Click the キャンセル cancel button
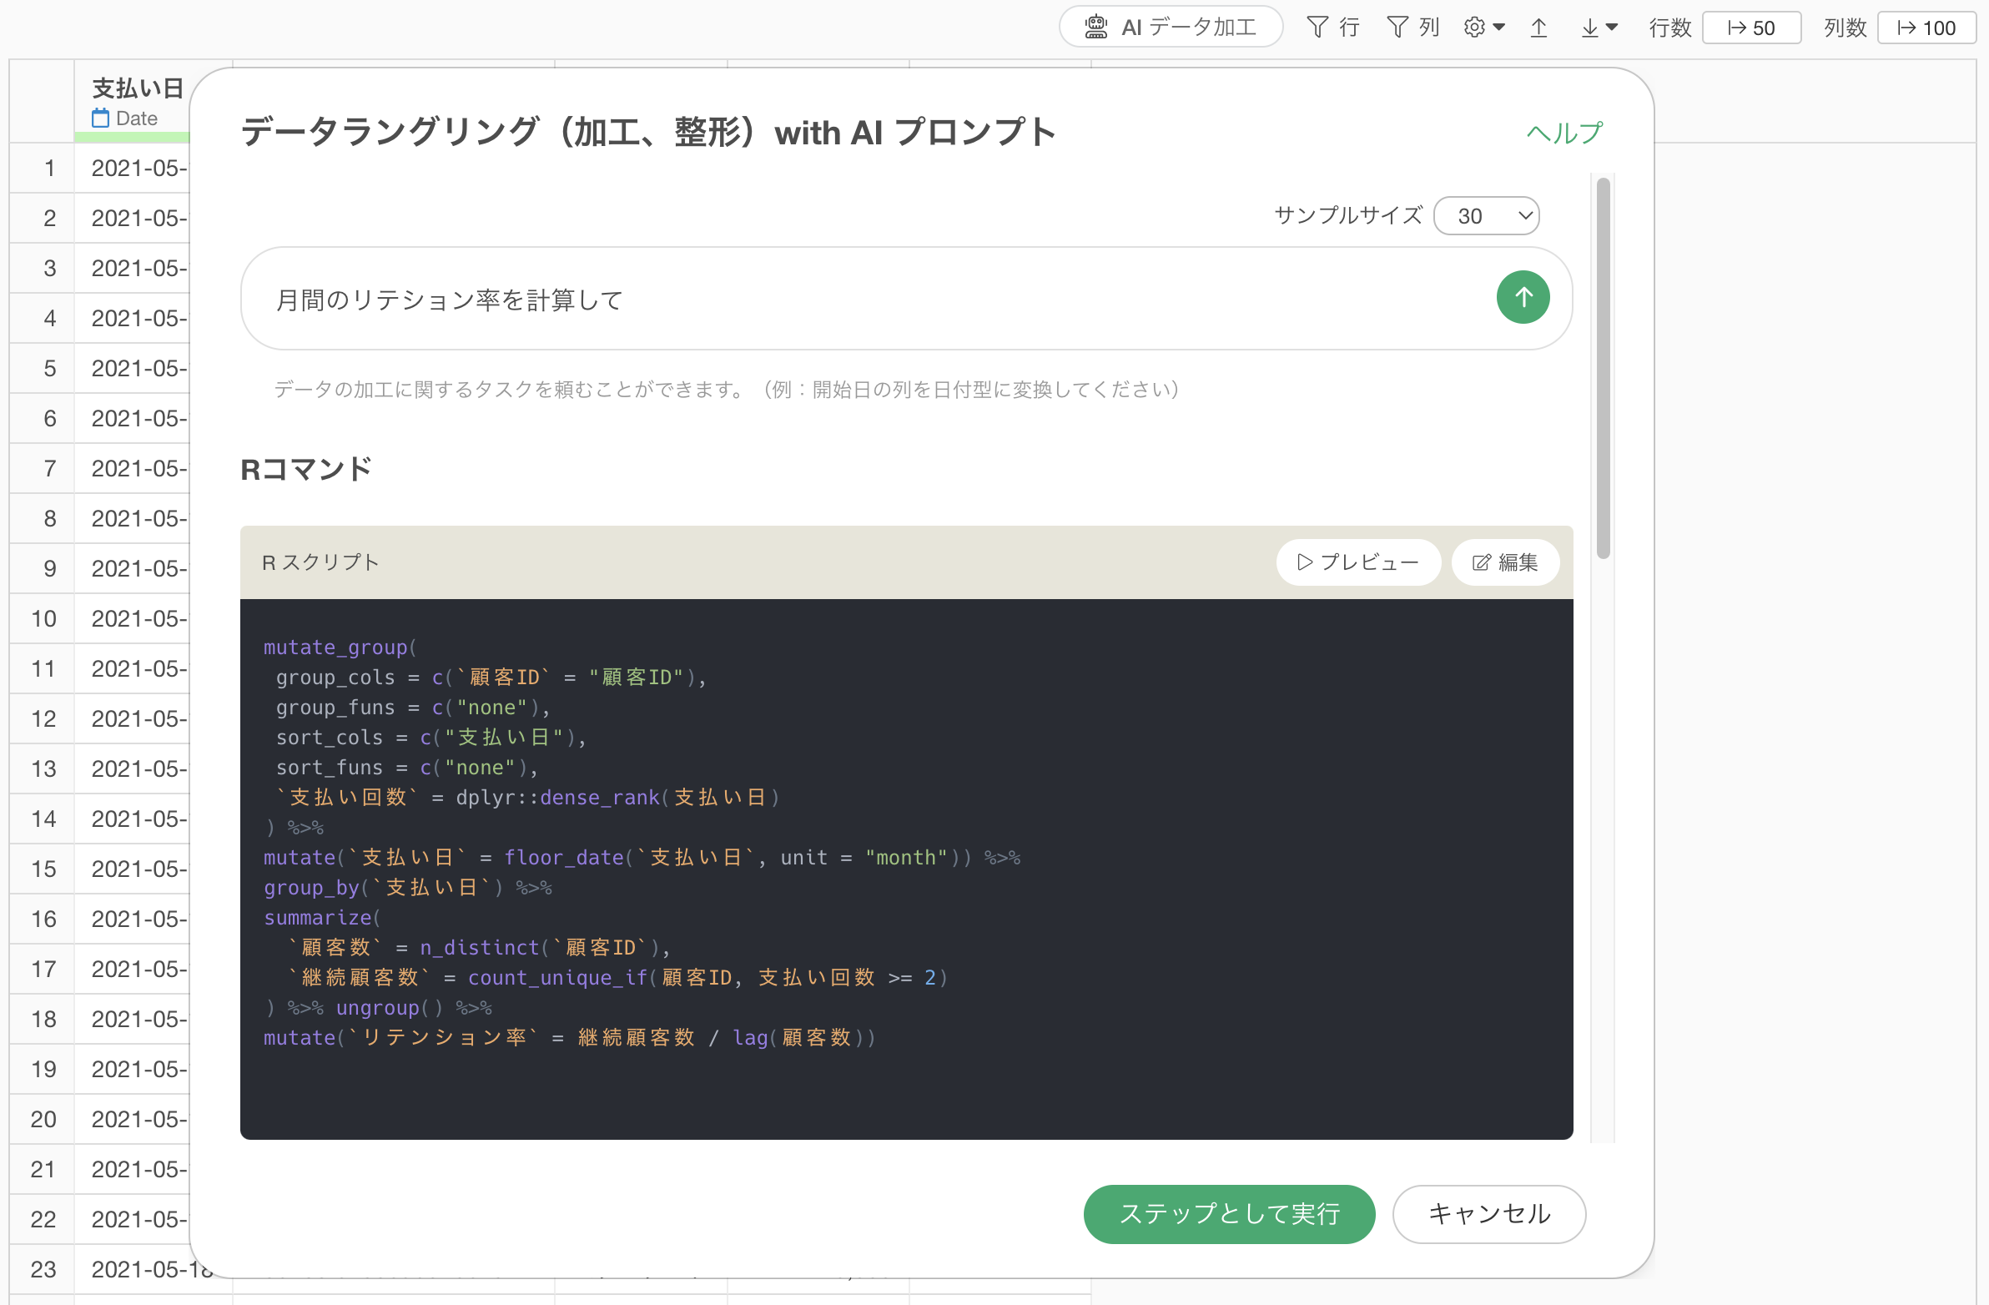This screenshot has width=1989, height=1305. [1488, 1213]
